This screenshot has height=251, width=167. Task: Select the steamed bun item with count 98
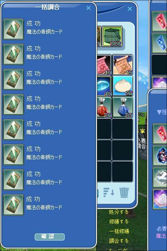point(123,86)
